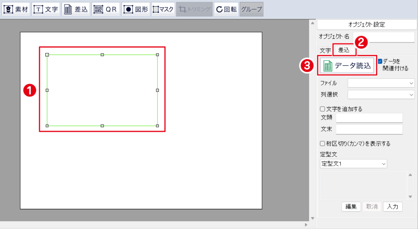Enable 桁区切り(カンマ)を表示する checkbox
Viewport: 418px width, 229px height.
[322, 144]
